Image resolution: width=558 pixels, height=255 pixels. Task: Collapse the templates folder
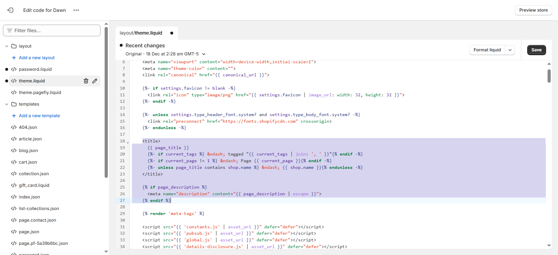(7, 104)
